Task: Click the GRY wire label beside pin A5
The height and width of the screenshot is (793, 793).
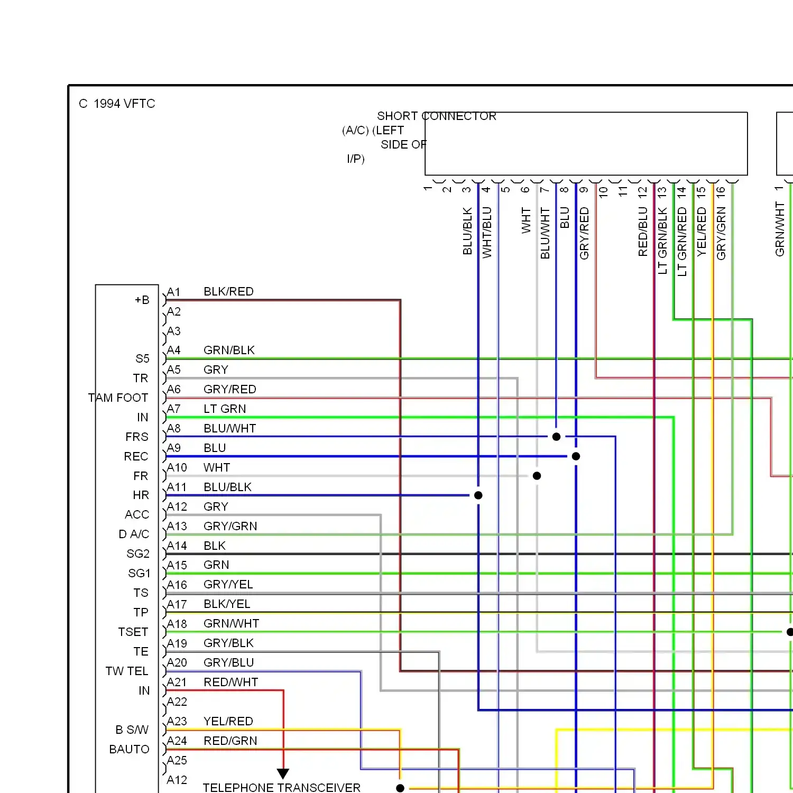Action: click(x=216, y=370)
